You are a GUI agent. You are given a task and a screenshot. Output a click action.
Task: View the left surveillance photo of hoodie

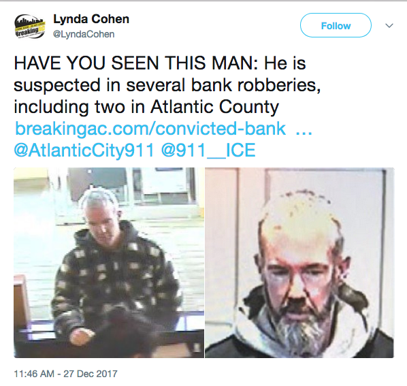pos(109,262)
